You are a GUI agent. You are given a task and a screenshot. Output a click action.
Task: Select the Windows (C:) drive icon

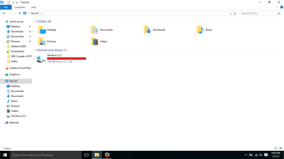(41, 59)
